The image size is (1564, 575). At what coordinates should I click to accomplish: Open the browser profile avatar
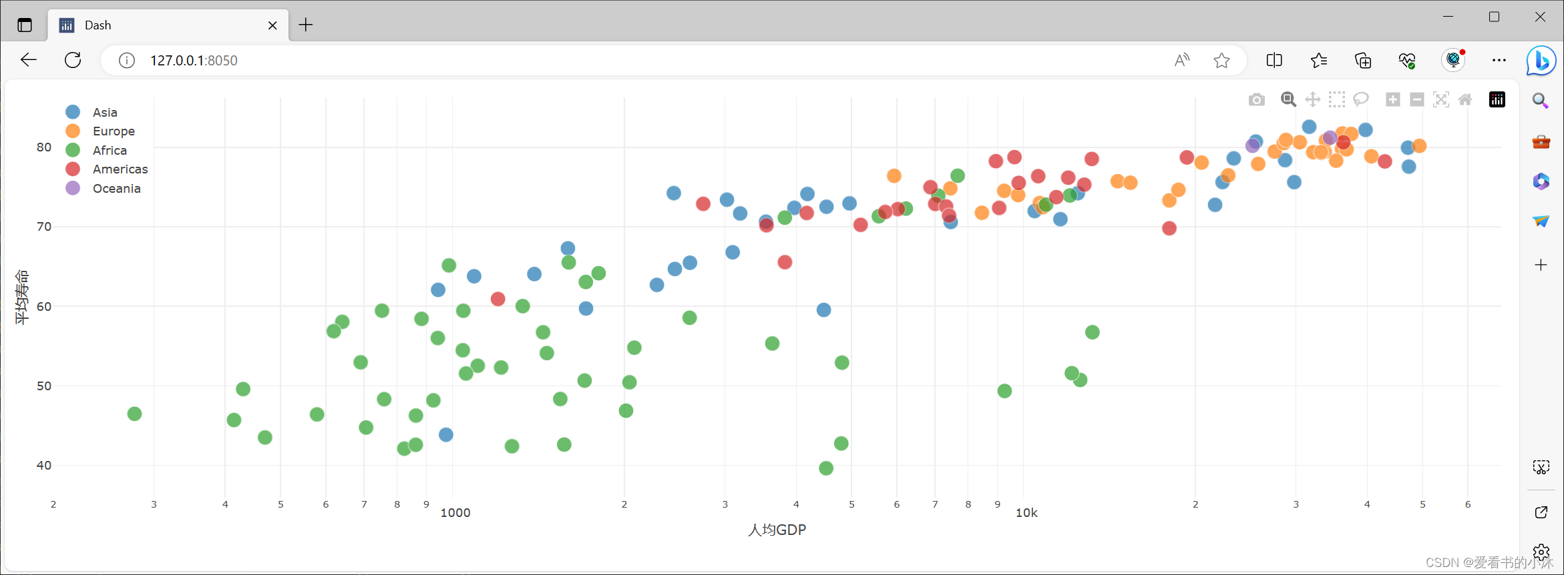pyautogui.click(x=1453, y=60)
